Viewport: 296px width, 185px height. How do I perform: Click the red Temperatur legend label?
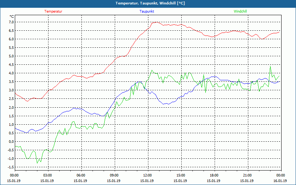click(53, 11)
